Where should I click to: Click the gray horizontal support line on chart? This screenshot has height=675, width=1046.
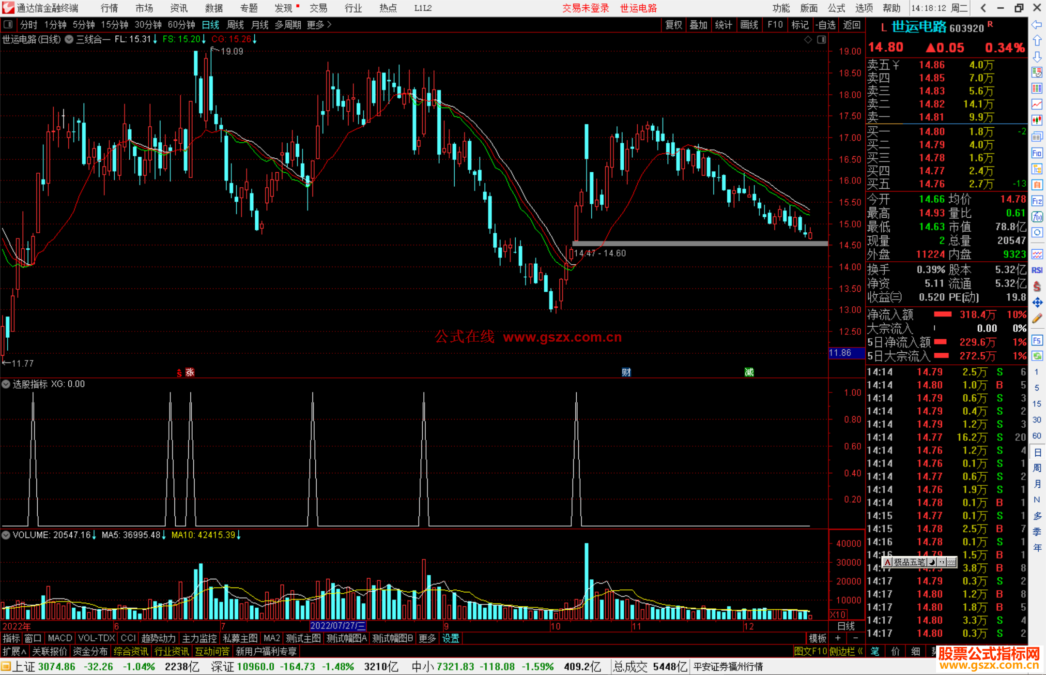702,243
